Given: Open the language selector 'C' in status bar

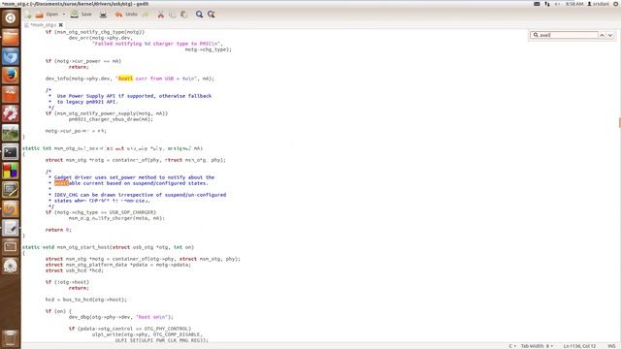Looking at the screenshot, I should (x=512, y=346).
